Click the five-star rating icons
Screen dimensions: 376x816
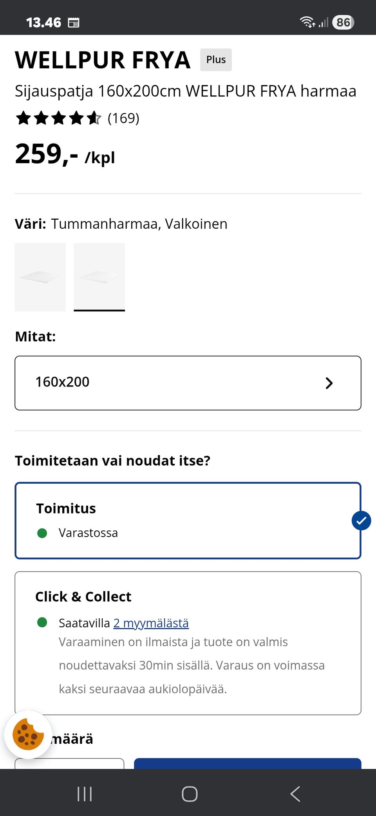click(x=58, y=118)
